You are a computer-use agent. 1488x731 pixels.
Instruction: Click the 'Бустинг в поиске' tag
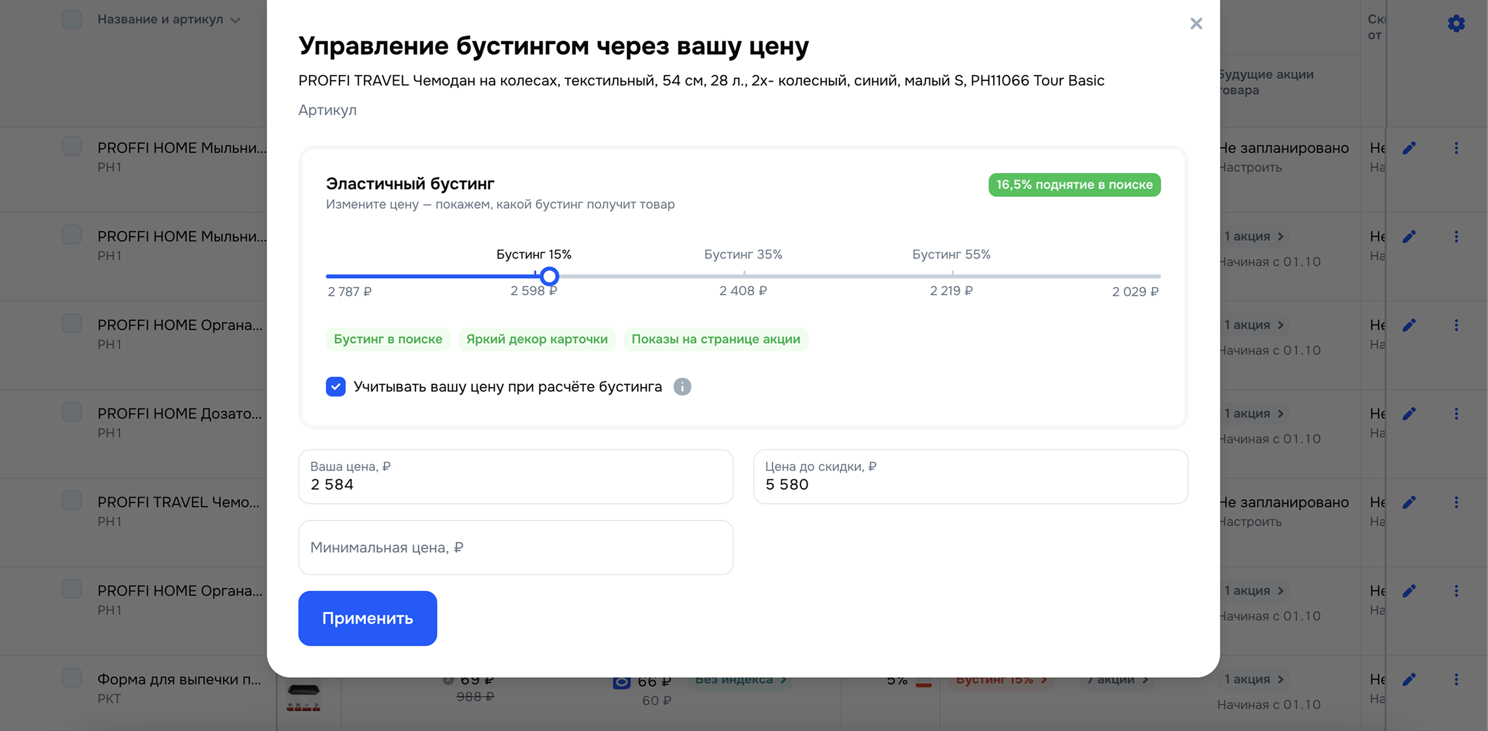pos(387,339)
